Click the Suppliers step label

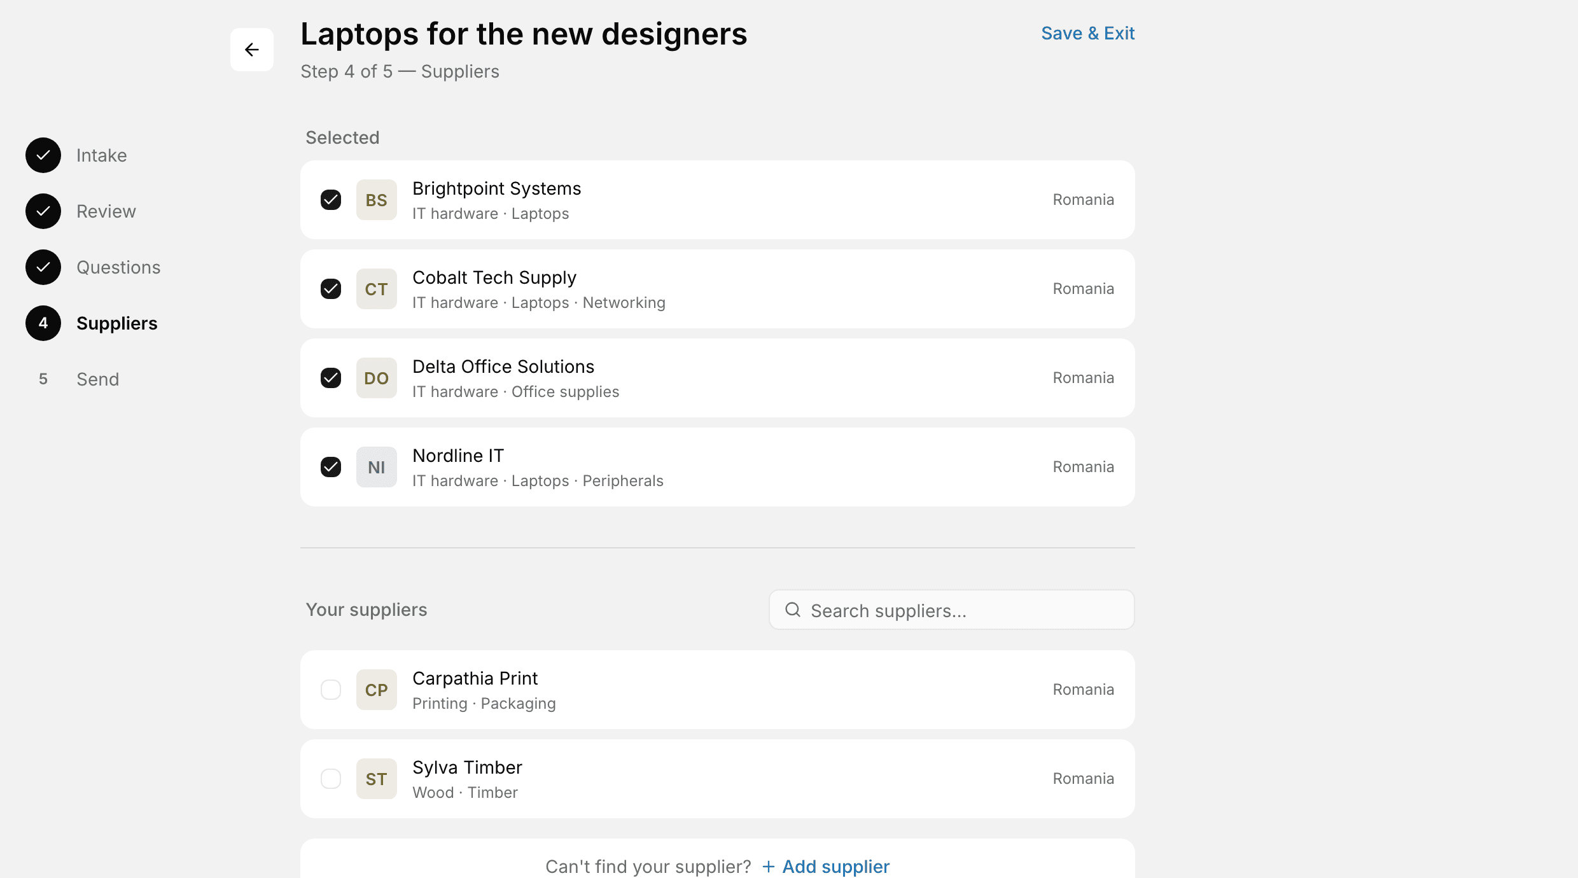[117, 323]
